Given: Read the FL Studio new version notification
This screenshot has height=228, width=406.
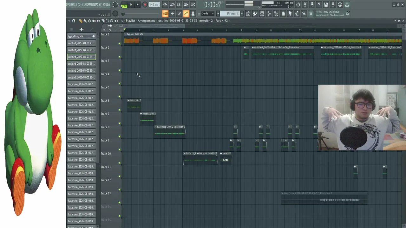Looking at the screenshot, I should coord(330,14).
